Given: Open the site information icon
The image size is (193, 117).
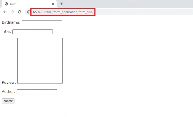Looking at the screenshot, I should click(28, 12).
